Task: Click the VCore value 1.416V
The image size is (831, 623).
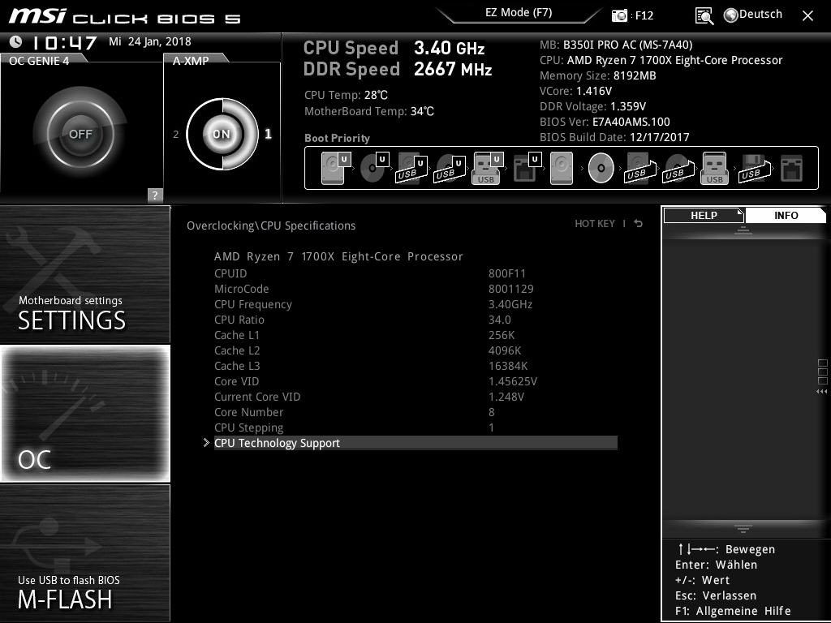Action: (593, 91)
